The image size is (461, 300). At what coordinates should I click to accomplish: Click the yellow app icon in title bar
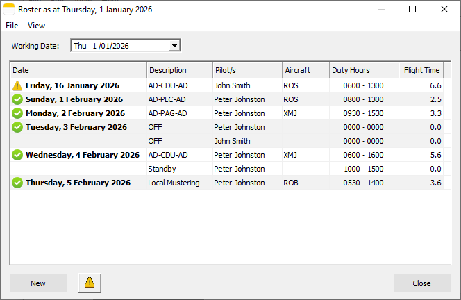pyautogui.click(x=10, y=10)
